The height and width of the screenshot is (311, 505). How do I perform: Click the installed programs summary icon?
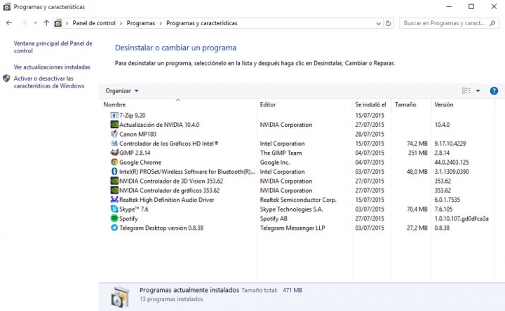[120, 296]
